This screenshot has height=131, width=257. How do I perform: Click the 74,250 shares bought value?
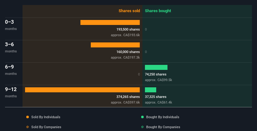point(156,74)
